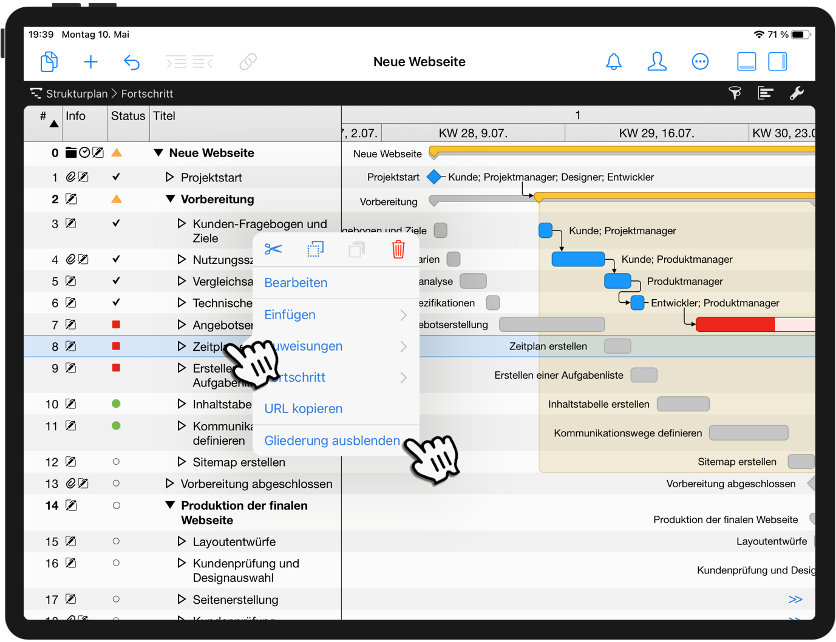Click URL kopieren
Screen dimensions: 836x642
coord(303,408)
